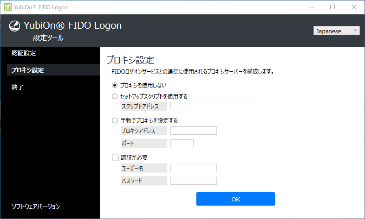Click the ポート input field

click(182, 143)
